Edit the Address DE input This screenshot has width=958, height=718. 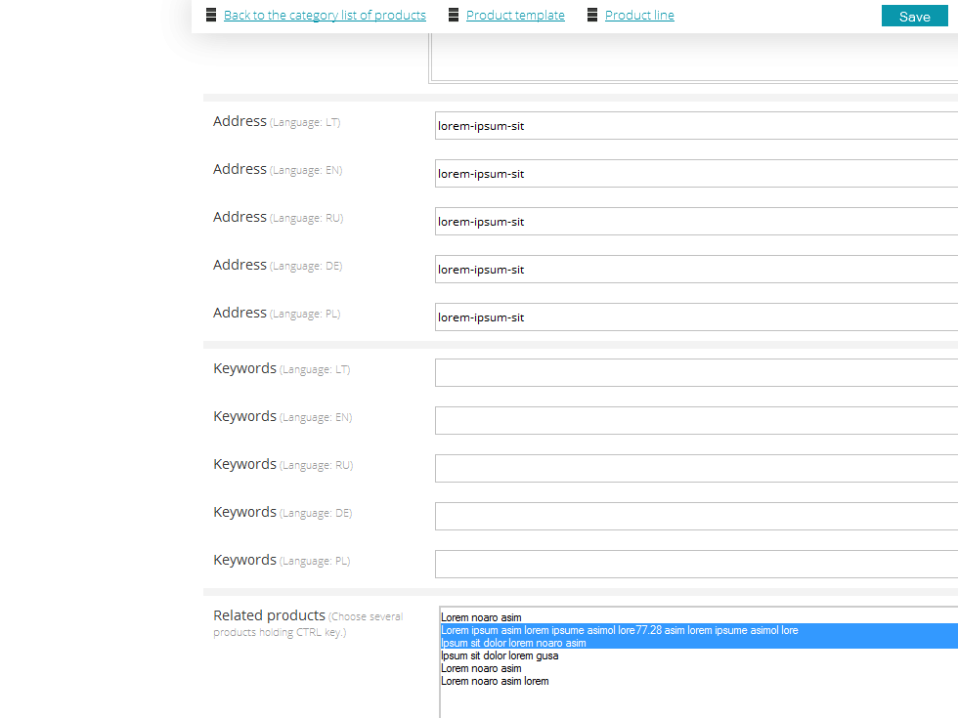(x=696, y=270)
